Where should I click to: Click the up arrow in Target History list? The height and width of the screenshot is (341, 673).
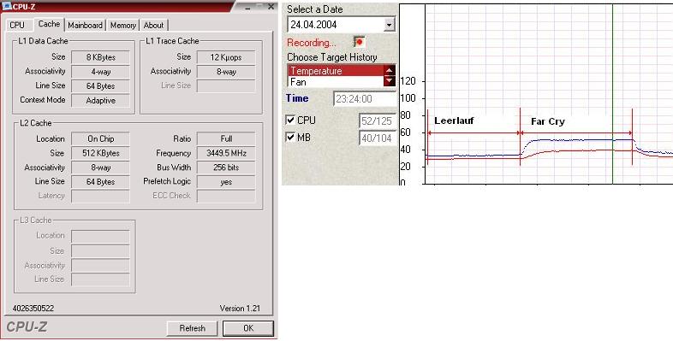(x=390, y=71)
